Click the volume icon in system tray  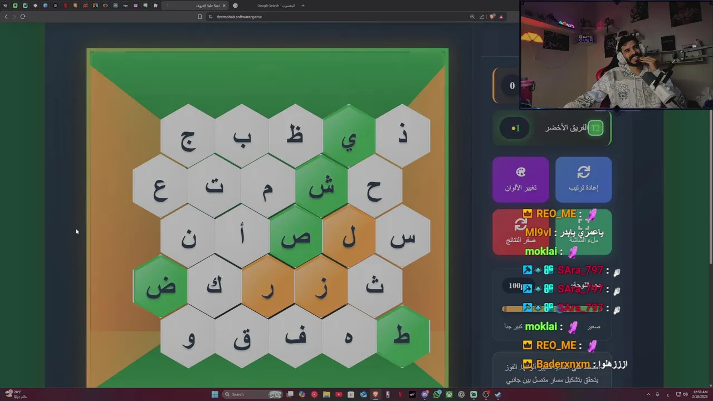(685, 394)
